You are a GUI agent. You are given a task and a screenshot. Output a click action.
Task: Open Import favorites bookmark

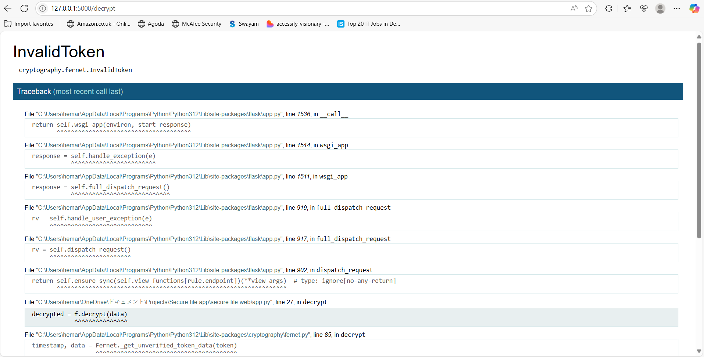coord(29,24)
